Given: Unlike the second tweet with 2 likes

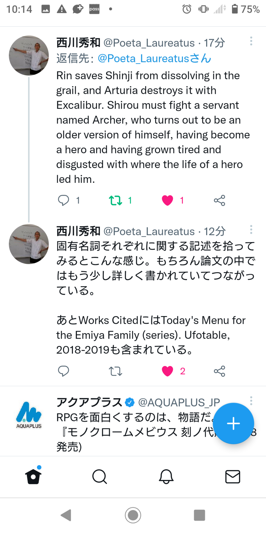Looking at the screenshot, I should pos(167,371).
